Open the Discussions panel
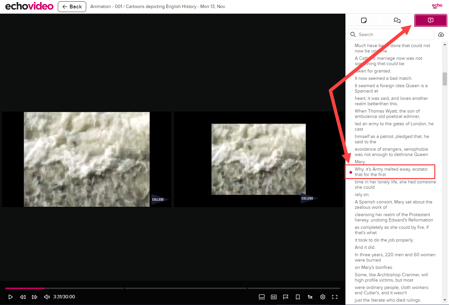The width and height of the screenshot is (449, 305). [x=397, y=20]
